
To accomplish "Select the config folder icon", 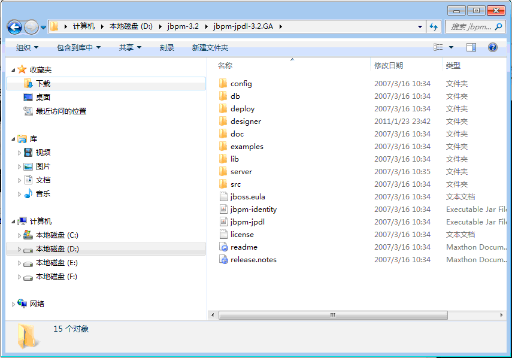I will (x=223, y=84).
